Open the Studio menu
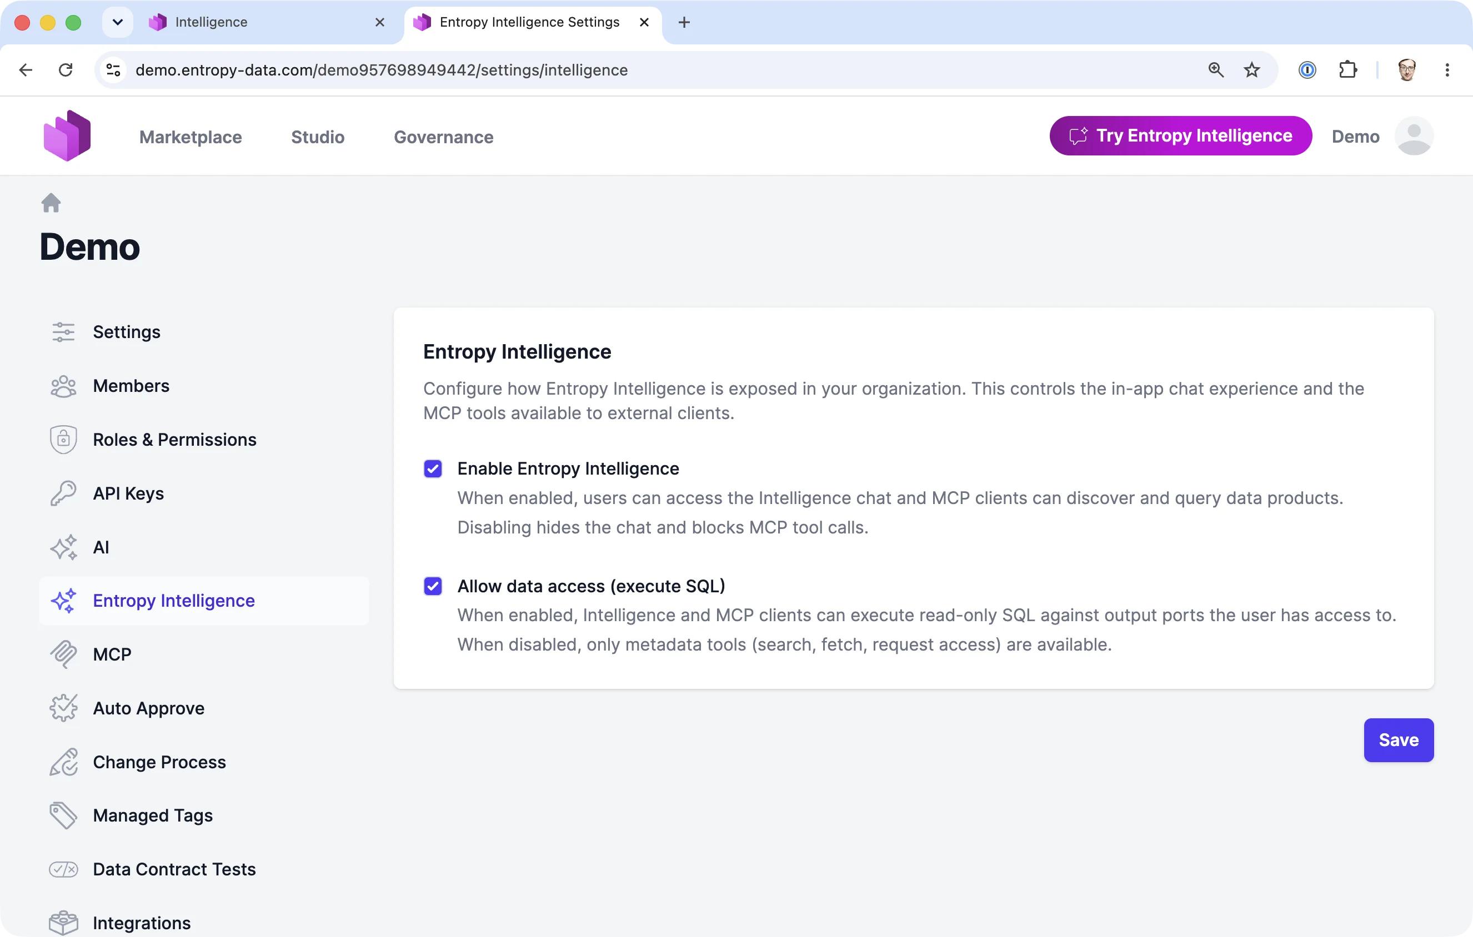 pos(318,137)
